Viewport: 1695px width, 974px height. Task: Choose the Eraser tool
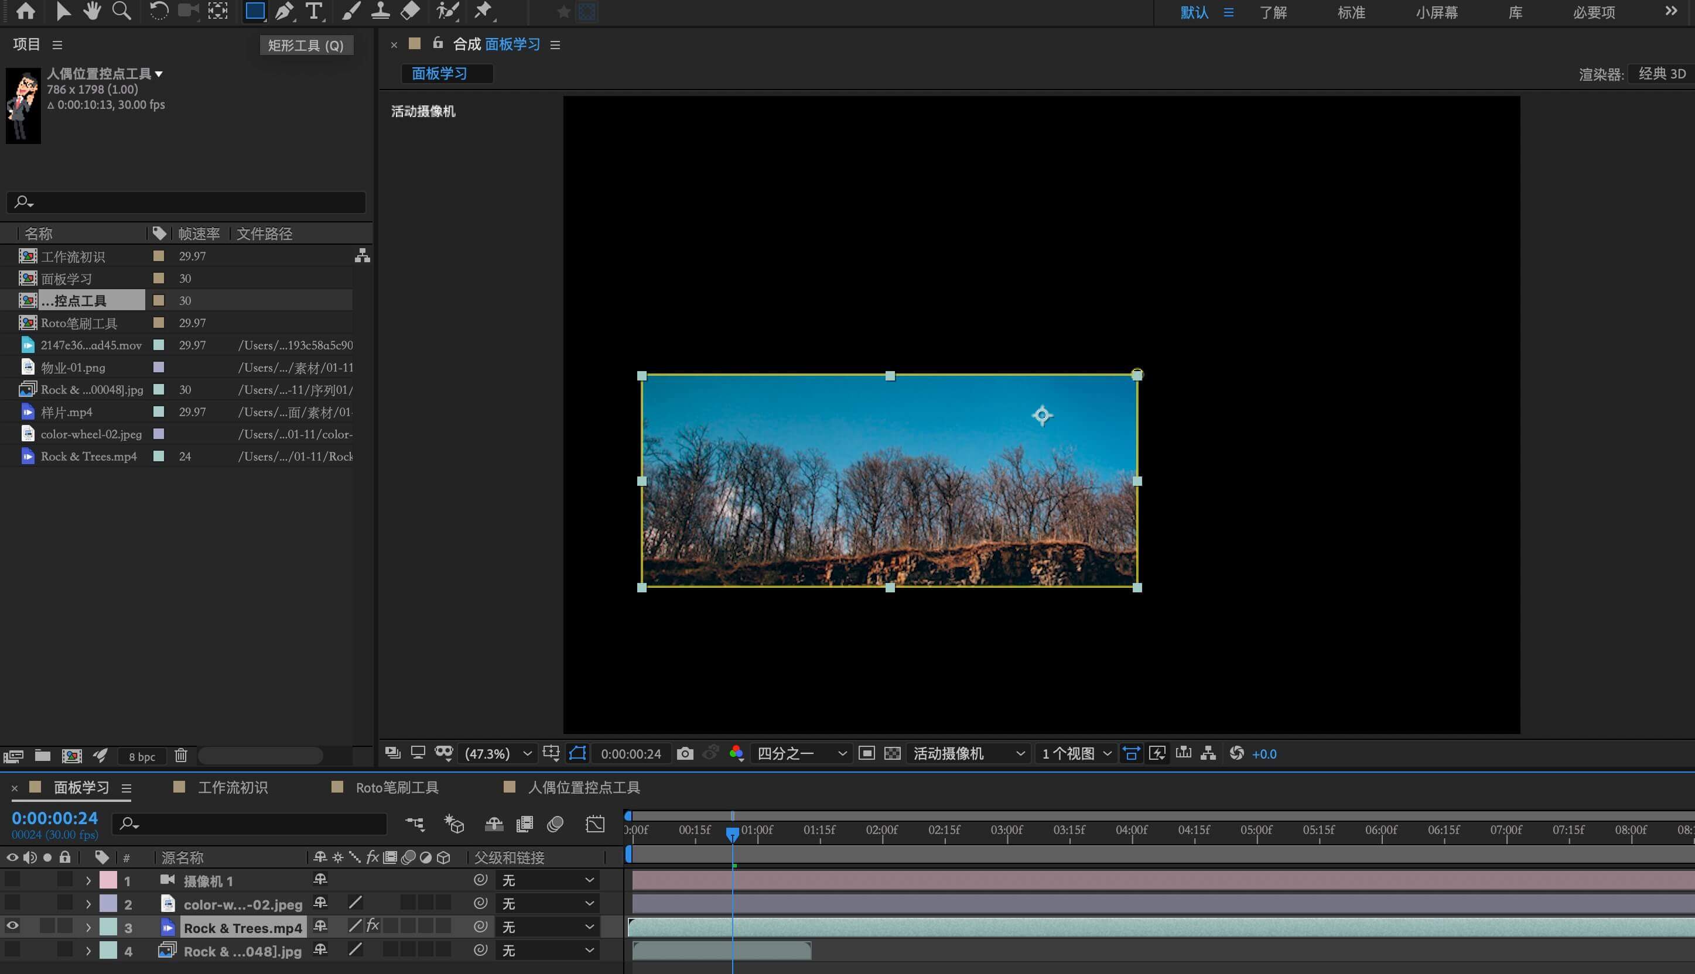point(410,11)
